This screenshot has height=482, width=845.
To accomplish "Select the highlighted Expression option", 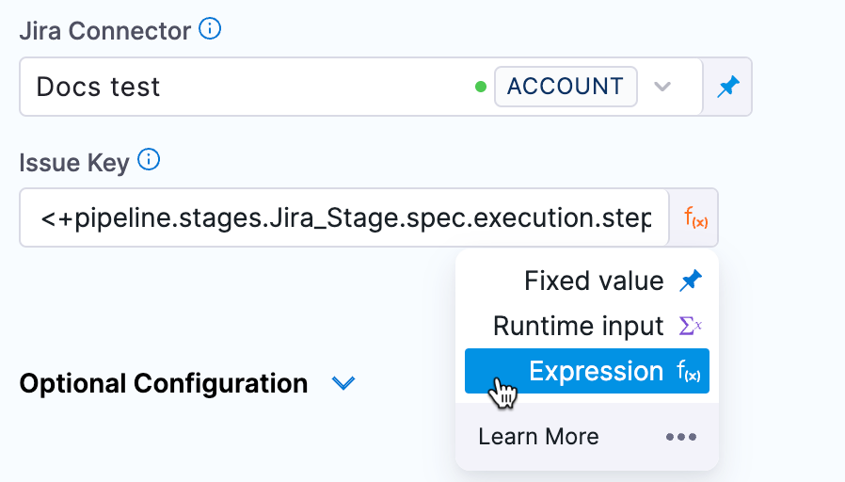I will [595, 371].
